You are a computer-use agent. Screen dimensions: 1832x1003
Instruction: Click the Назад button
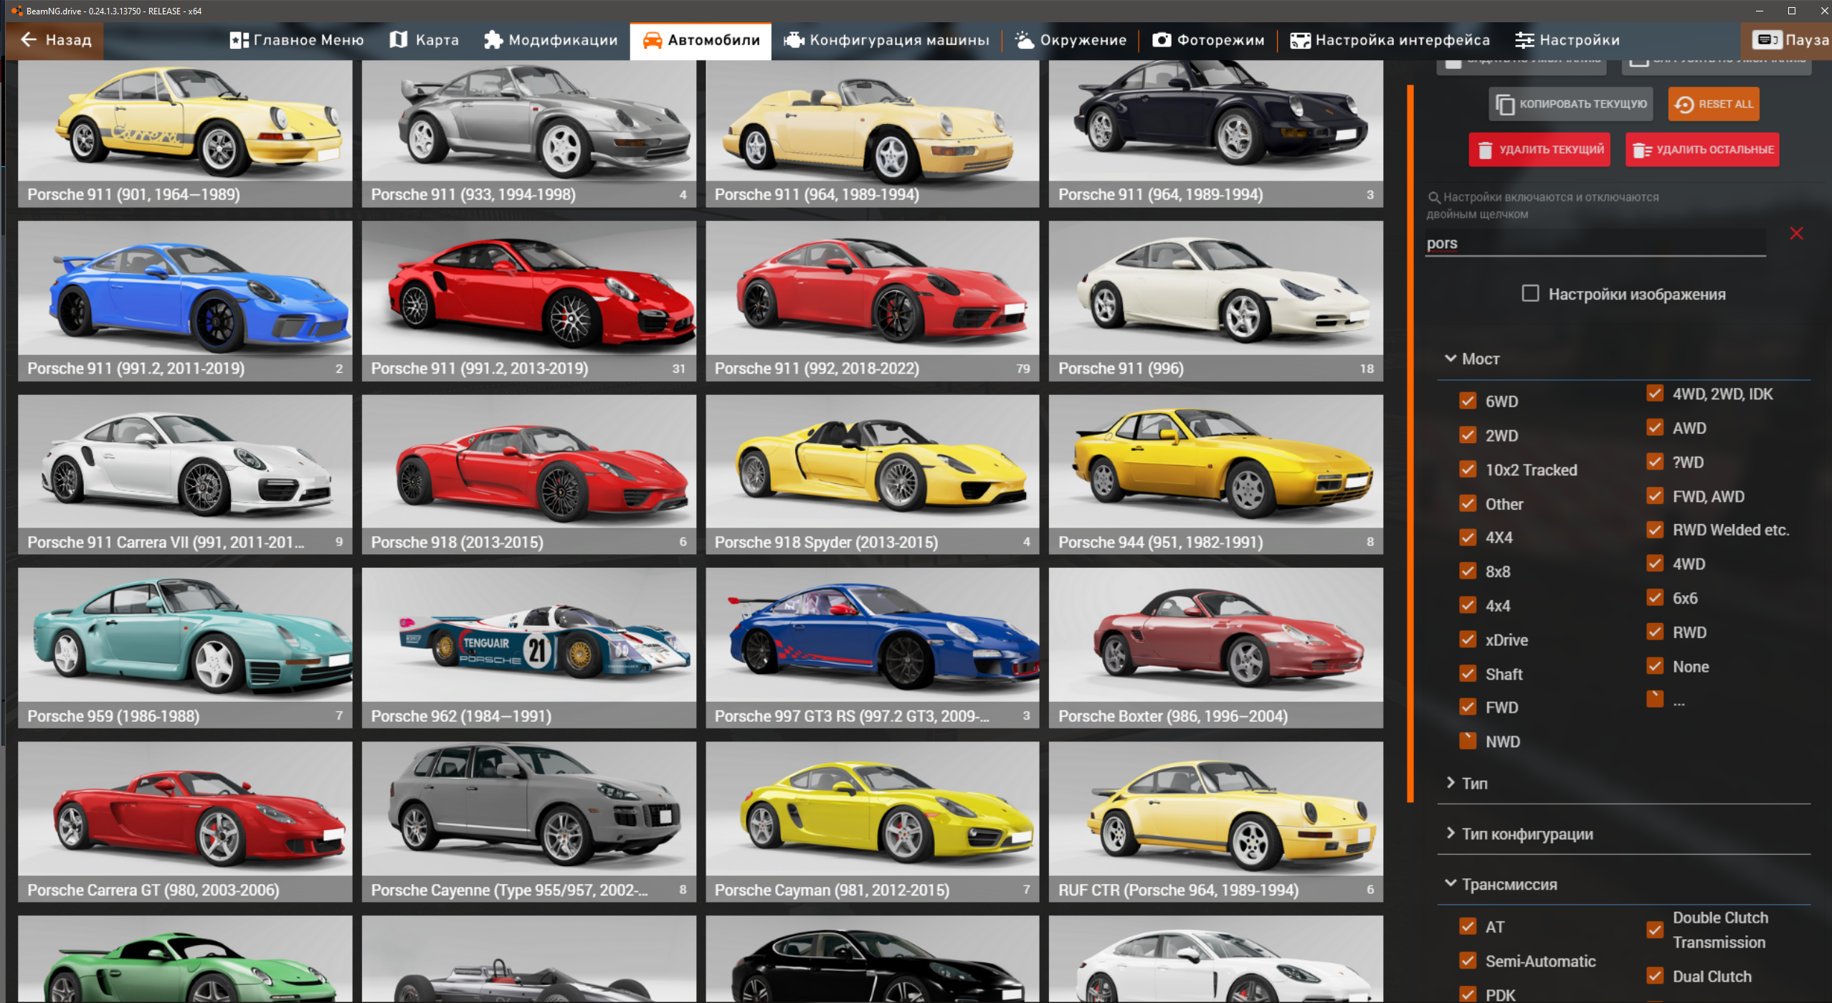(x=54, y=40)
